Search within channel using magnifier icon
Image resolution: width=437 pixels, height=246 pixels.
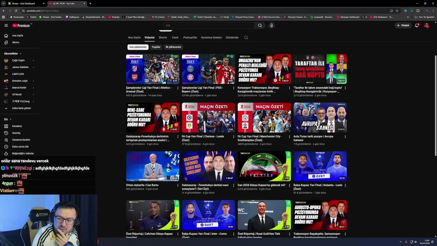[x=246, y=38]
